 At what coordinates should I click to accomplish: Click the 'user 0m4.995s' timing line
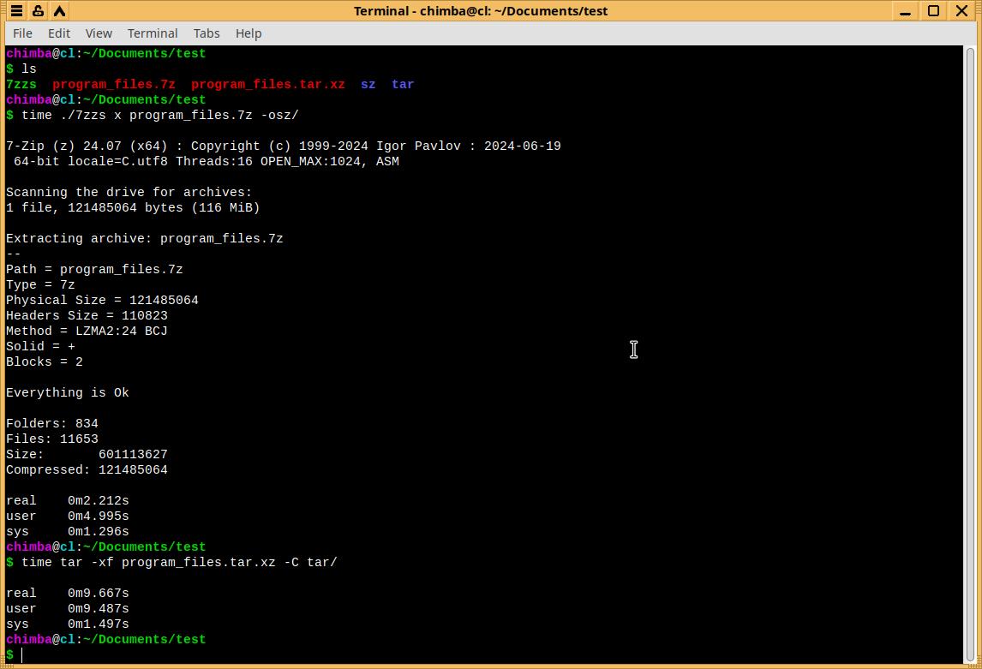[x=68, y=517]
